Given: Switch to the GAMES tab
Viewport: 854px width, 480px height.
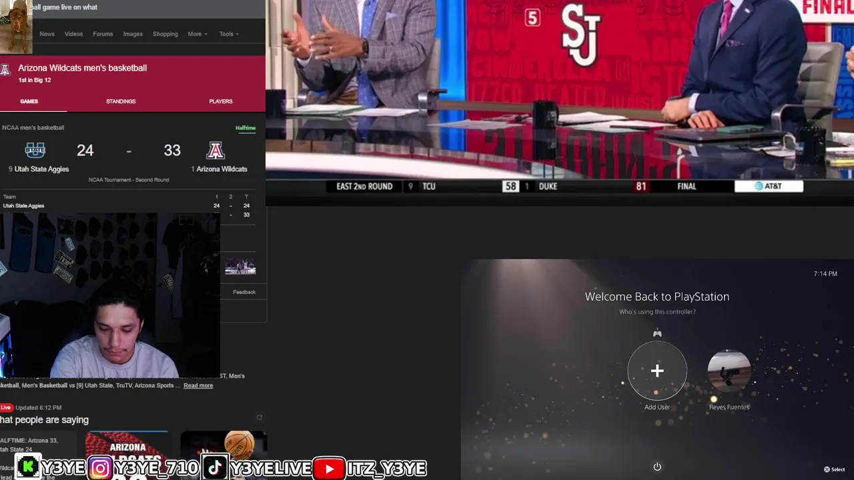Looking at the screenshot, I should point(29,101).
